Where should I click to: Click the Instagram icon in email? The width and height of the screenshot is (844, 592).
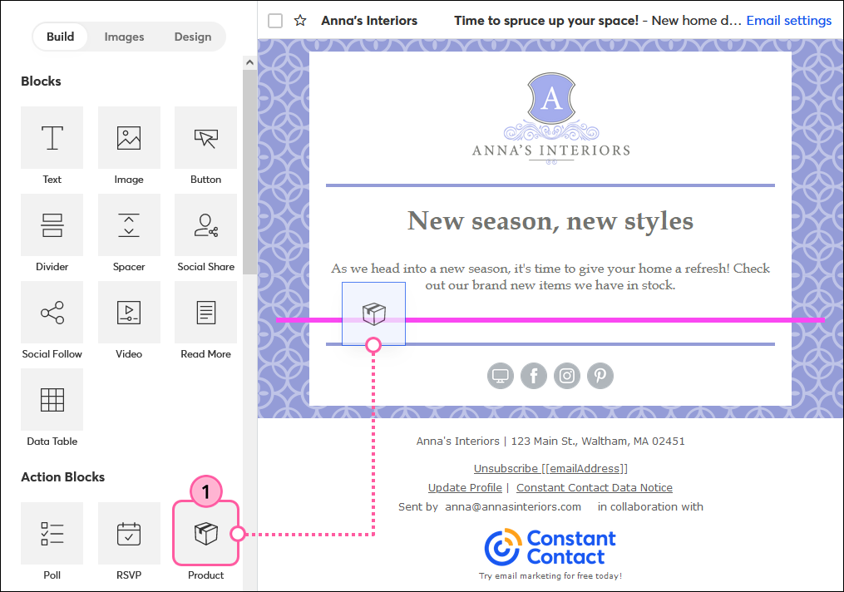pos(567,376)
